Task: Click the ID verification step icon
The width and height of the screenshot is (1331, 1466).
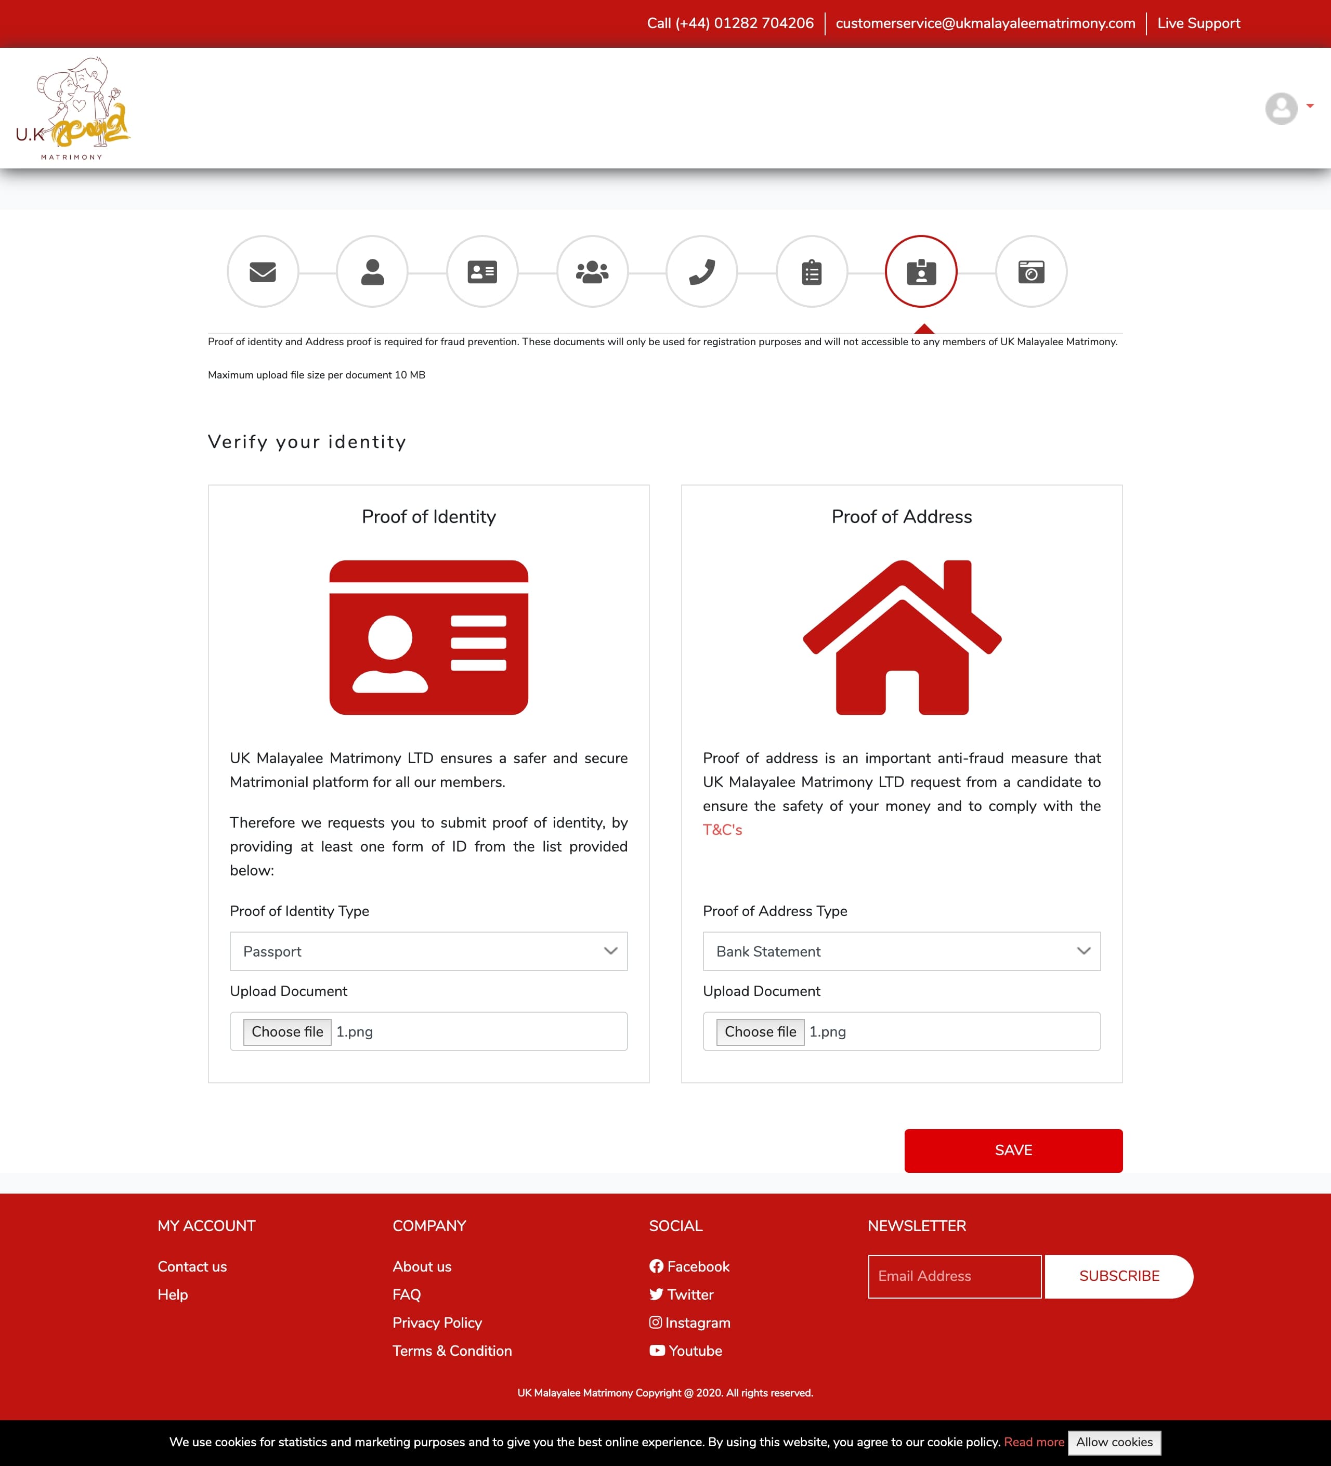Action: point(920,271)
